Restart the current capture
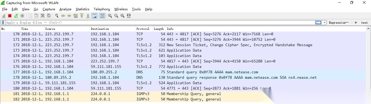Viewport: 371px width, 104px height. coord(16,16)
